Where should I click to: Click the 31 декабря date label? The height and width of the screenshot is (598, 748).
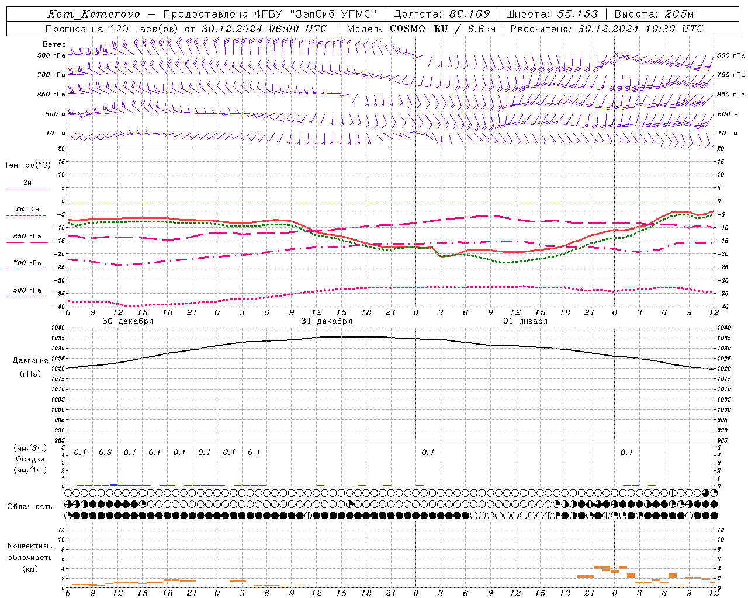click(x=326, y=321)
